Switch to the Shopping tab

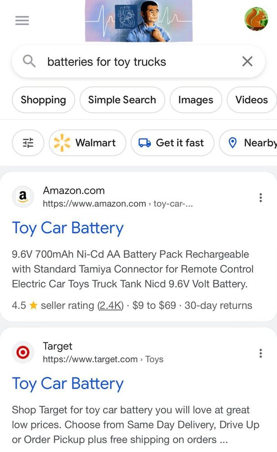pyautogui.click(x=43, y=100)
